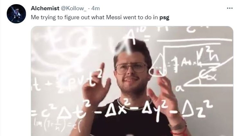The height and width of the screenshot is (136, 238).
Task: Click the tweet text about Messi
Action: pyautogui.click(x=100, y=17)
